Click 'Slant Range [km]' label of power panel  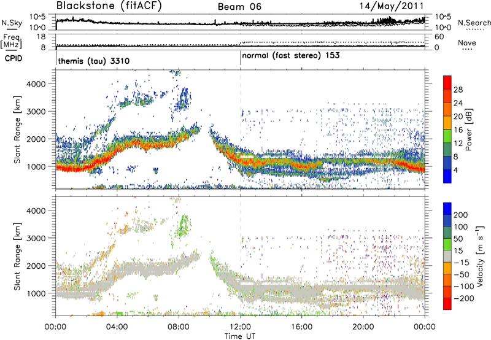(x=17, y=129)
